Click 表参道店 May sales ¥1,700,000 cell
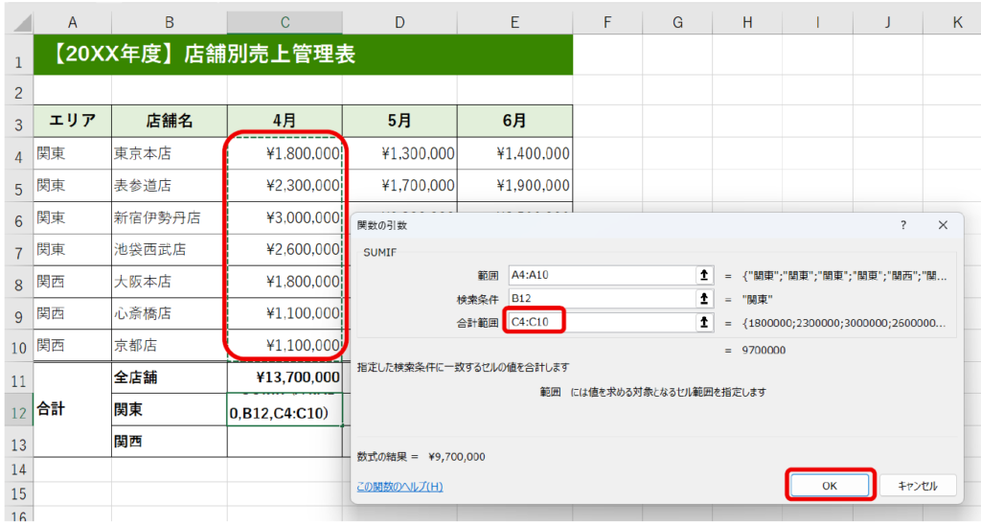 [x=399, y=186]
